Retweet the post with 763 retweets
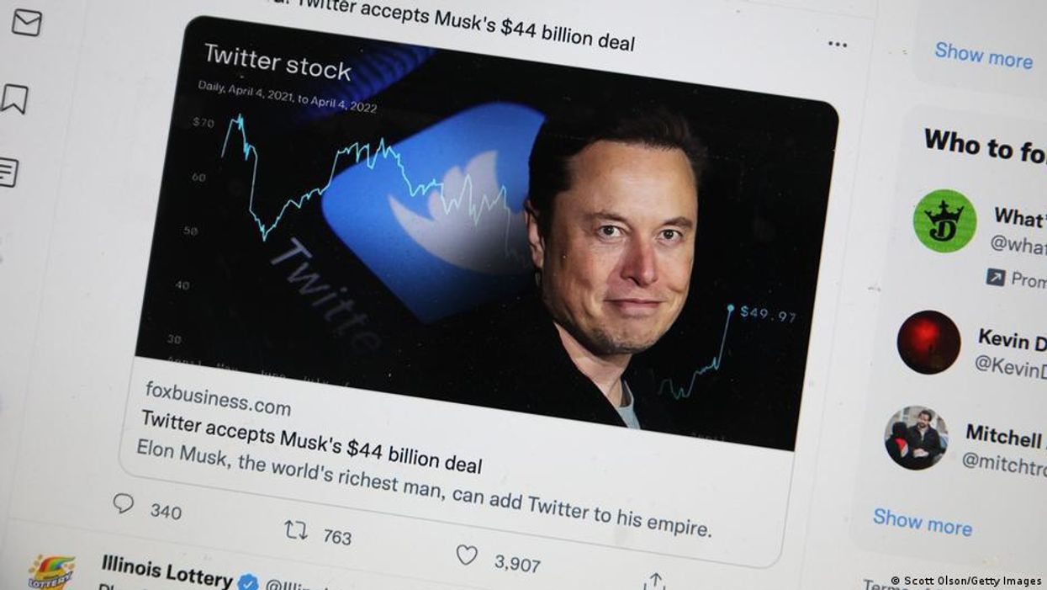This screenshot has width=1047, height=590. coord(295,529)
